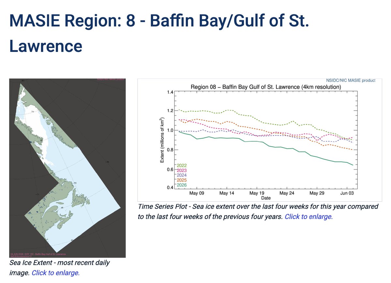
Task: Click the 'NSIDC/NIC MASIE product' label above chart
Action: pos(351,80)
